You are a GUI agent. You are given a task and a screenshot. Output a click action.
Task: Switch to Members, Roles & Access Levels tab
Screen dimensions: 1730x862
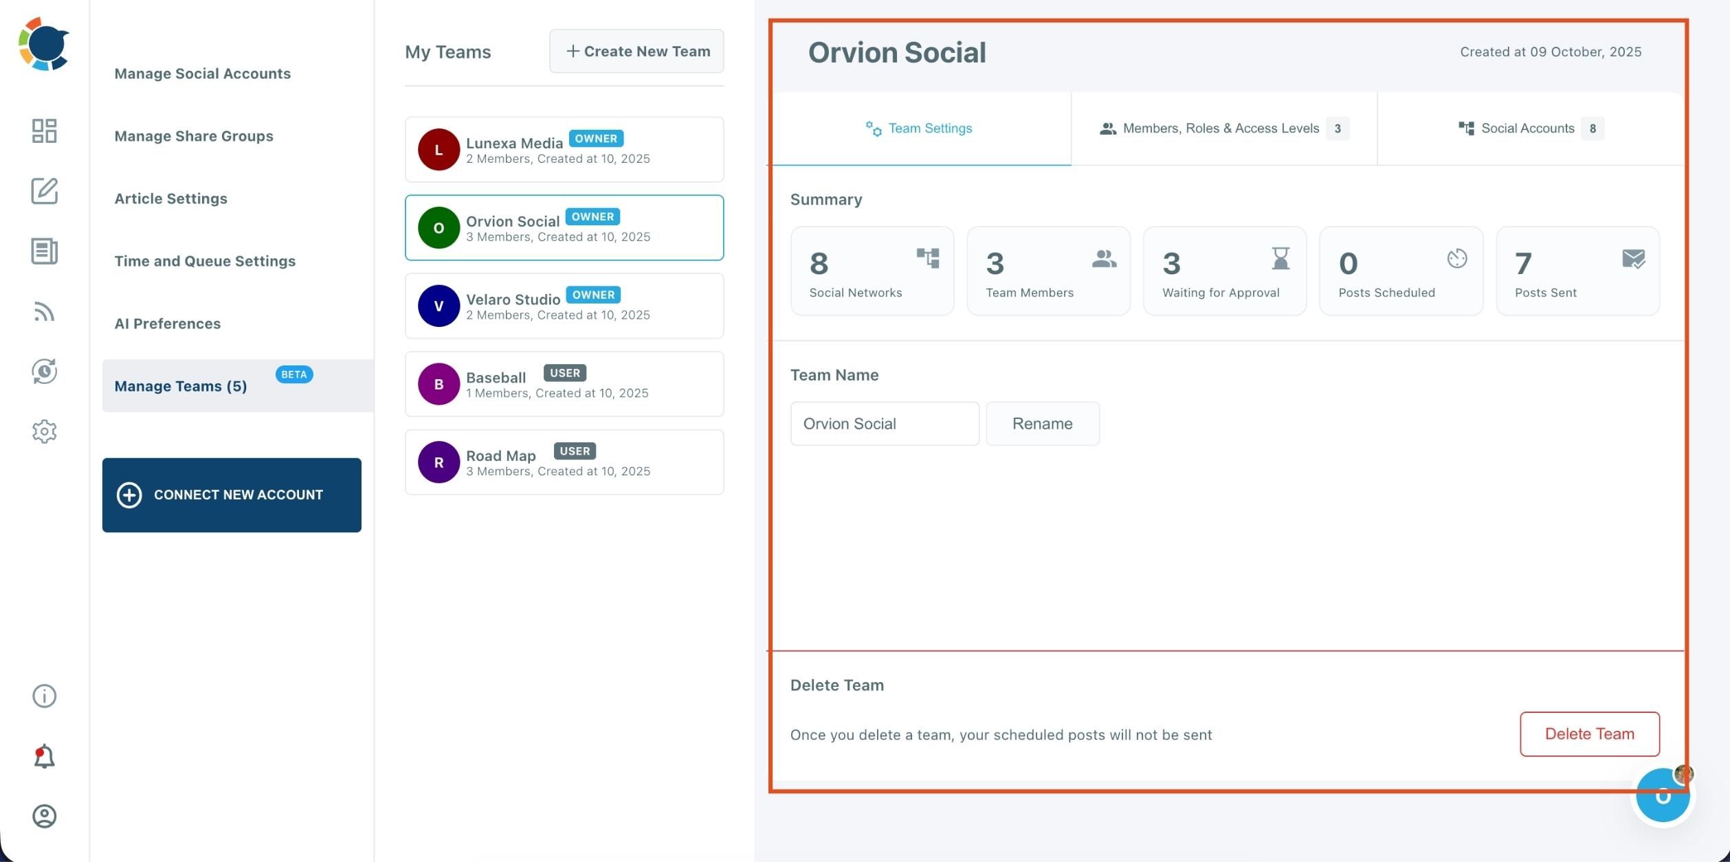pos(1221,128)
